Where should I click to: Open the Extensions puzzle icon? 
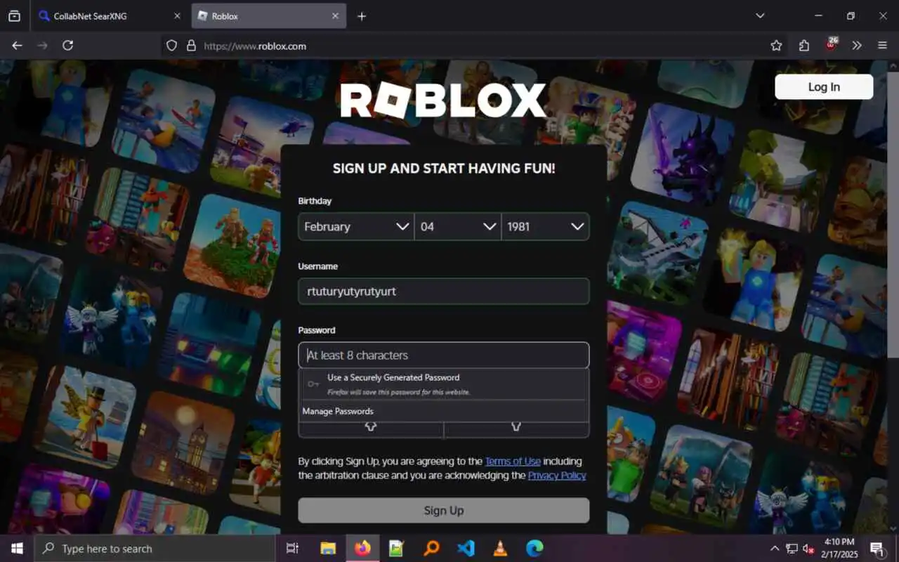[804, 46]
